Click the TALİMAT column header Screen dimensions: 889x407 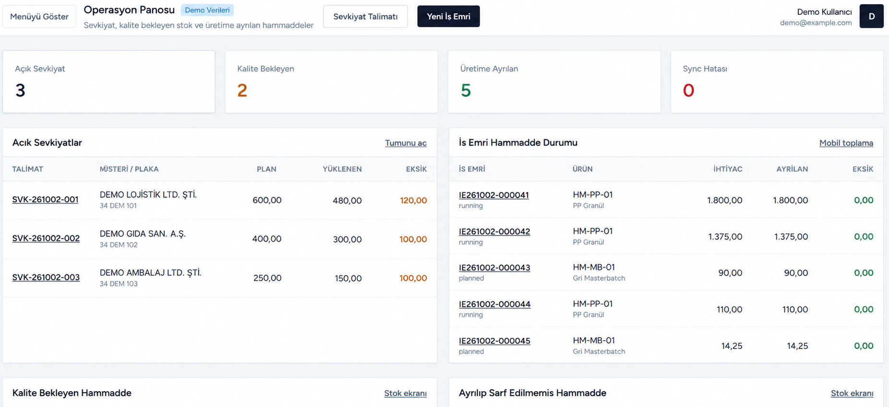click(x=27, y=169)
